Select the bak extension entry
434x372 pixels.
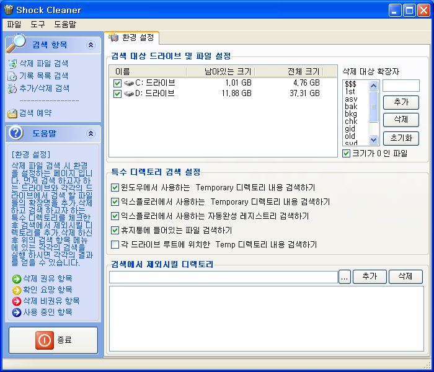click(356, 106)
